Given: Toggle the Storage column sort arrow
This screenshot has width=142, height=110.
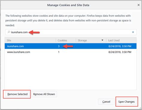Looking at the screenshot, I should tap(102, 40).
